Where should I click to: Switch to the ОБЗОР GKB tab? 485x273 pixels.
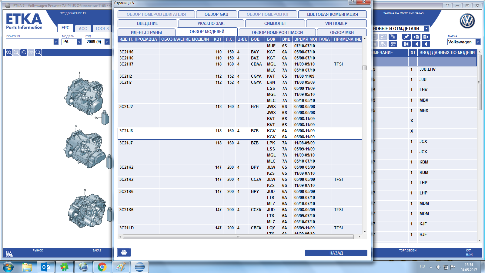pos(216,14)
